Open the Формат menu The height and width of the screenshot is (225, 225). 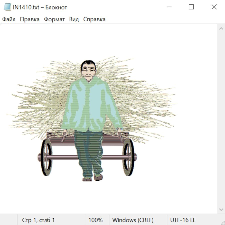pyautogui.click(x=54, y=19)
